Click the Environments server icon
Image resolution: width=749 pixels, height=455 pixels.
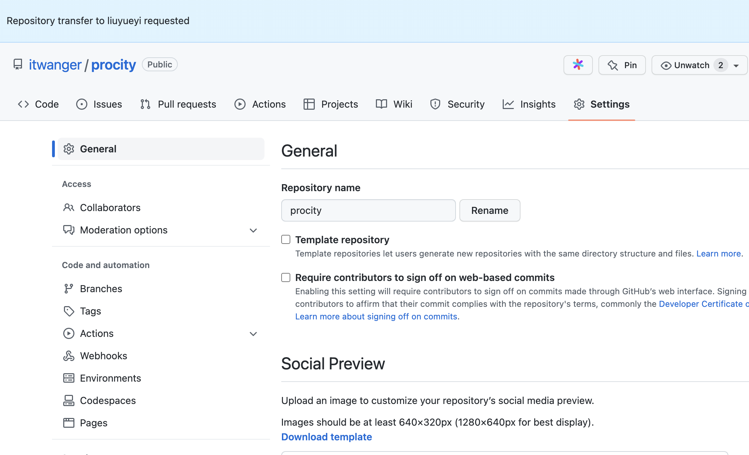coord(69,378)
